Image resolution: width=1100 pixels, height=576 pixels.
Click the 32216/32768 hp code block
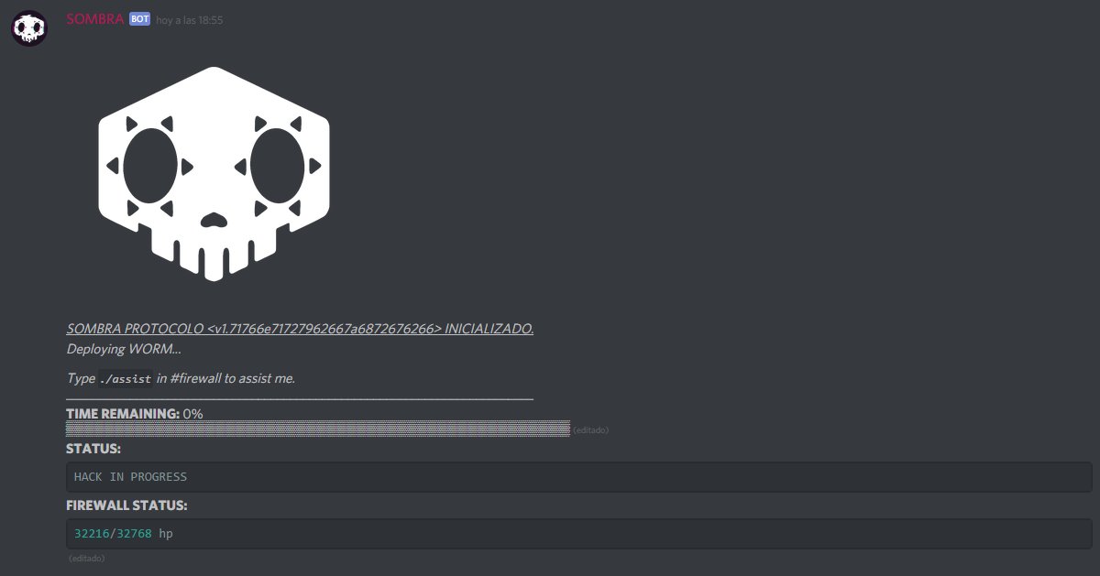pyautogui.click(x=579, y=533)
